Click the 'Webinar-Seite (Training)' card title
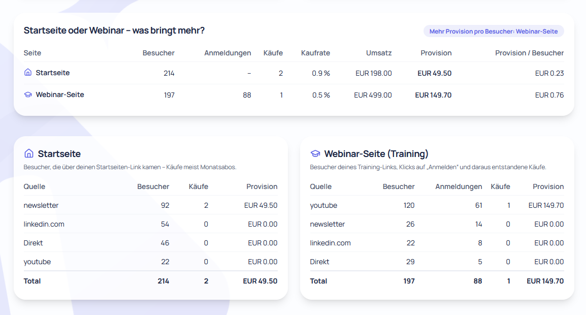The width and height of the screenshot is (586, 315). pos(376,154)
